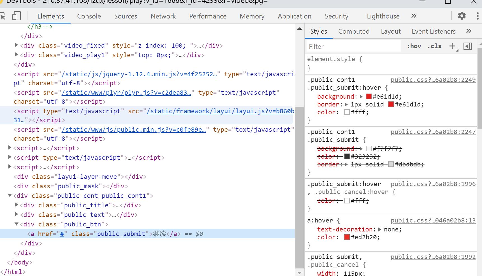The width and height of the screenshot is (482, 276).
Task: Select the Elements tab
Action: coord(51,16)
